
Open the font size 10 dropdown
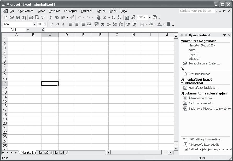click(x=45, y=24)
